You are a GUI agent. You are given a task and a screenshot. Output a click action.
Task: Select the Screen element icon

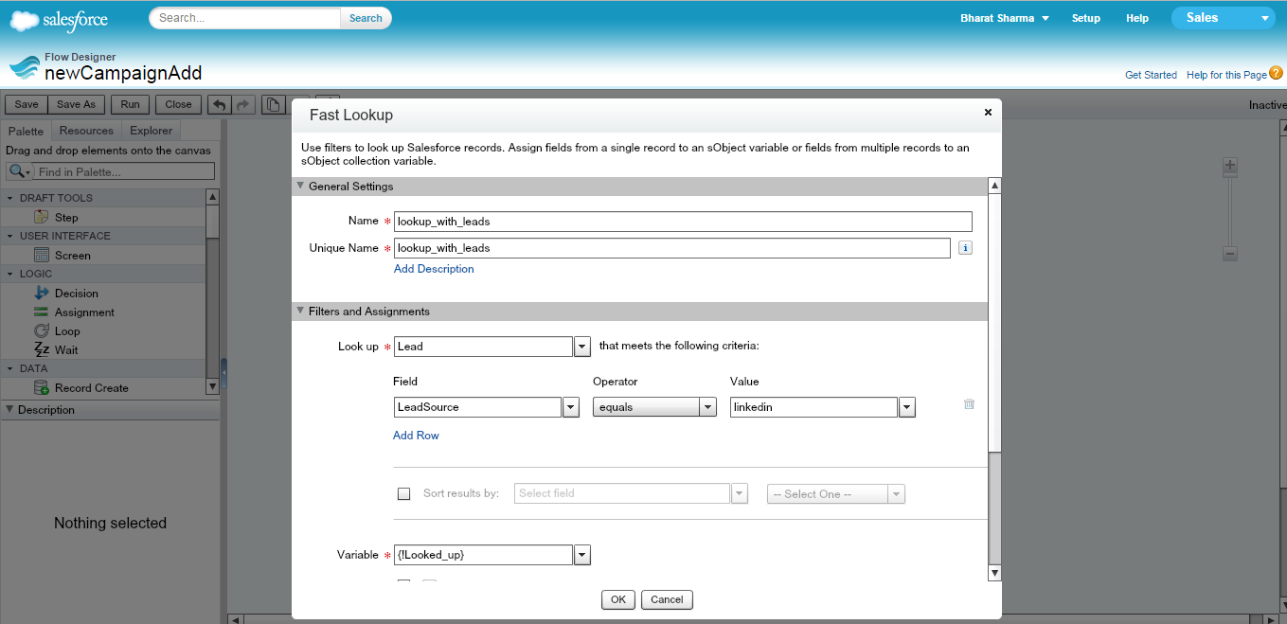(x=42, y=255)
